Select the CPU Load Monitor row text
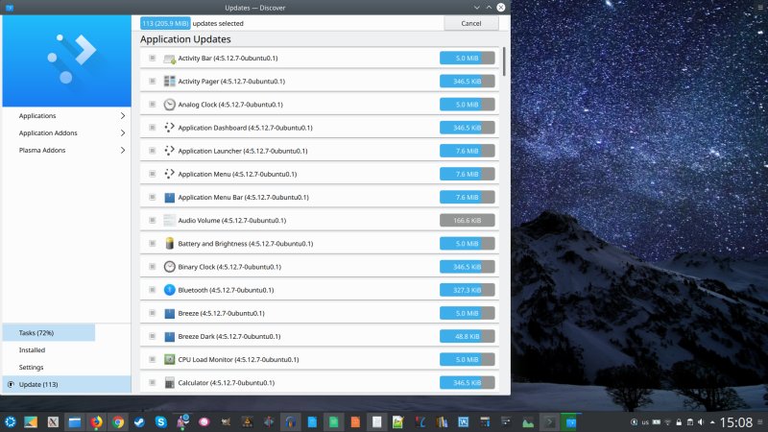 [x=238, y=359]
